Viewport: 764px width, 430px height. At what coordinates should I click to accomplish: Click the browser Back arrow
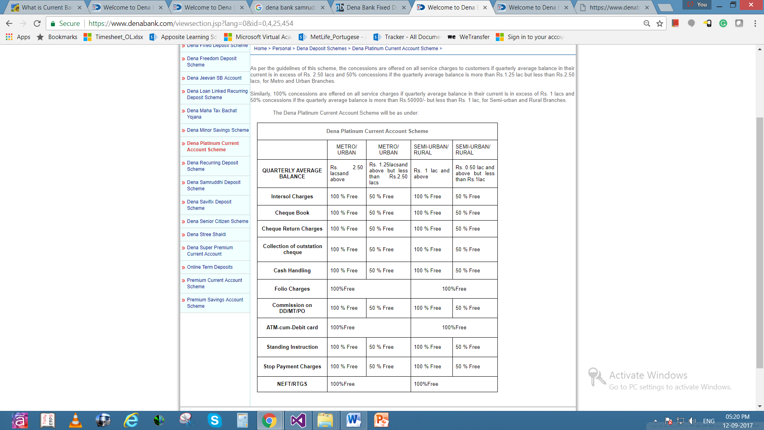9,23
